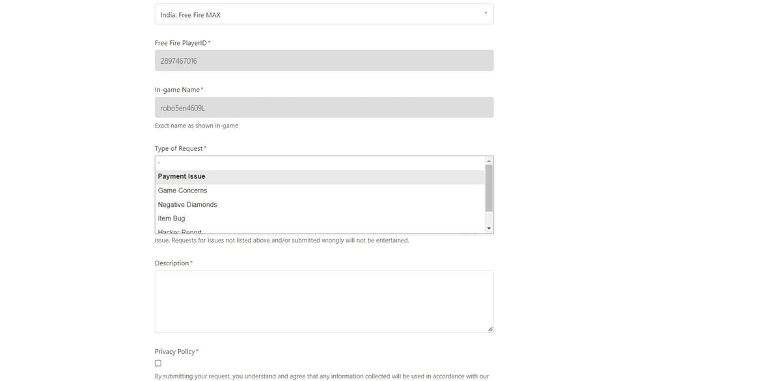Click the "Privacy Policy" section label
Image resolution: width=781 pixels, height=381 pixels.
(174, 351)
